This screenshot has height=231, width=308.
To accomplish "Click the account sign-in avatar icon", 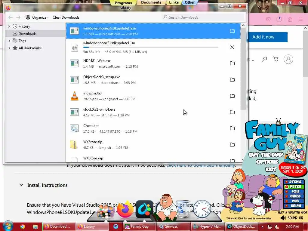I will tap(288, 59).
